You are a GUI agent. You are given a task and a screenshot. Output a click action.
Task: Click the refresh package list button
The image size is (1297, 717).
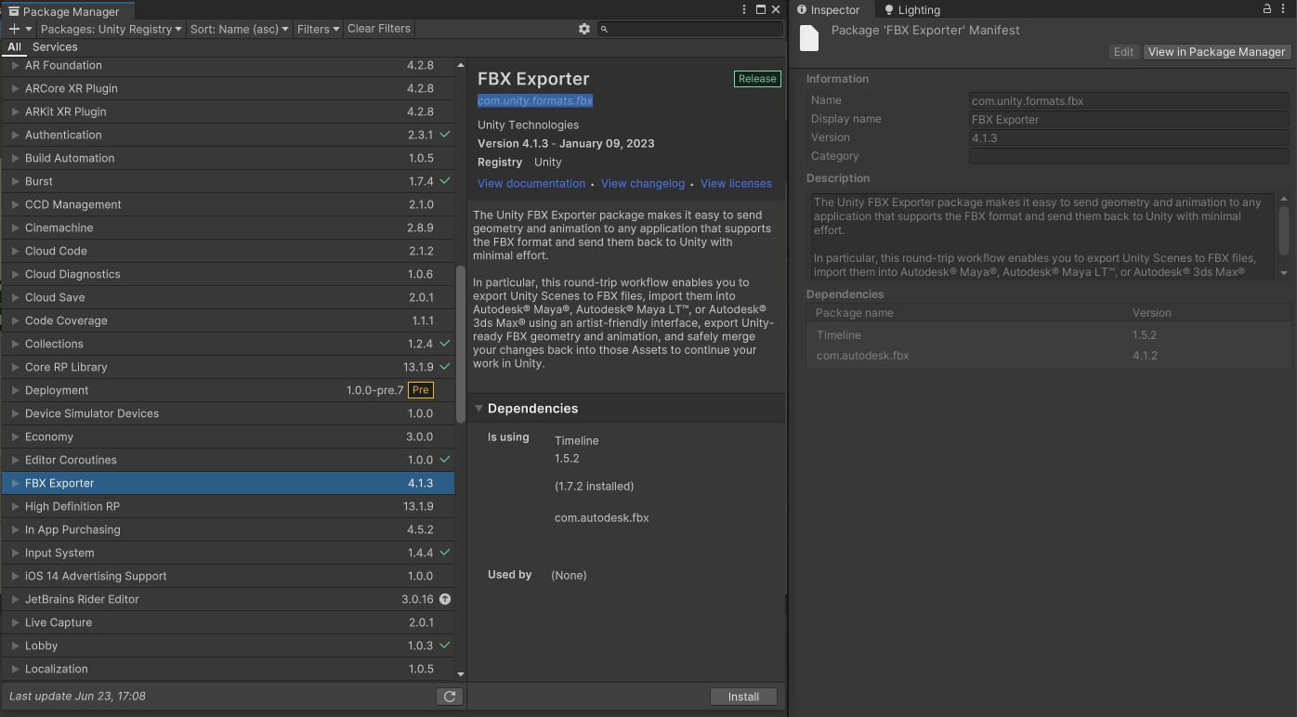(450, 697)
